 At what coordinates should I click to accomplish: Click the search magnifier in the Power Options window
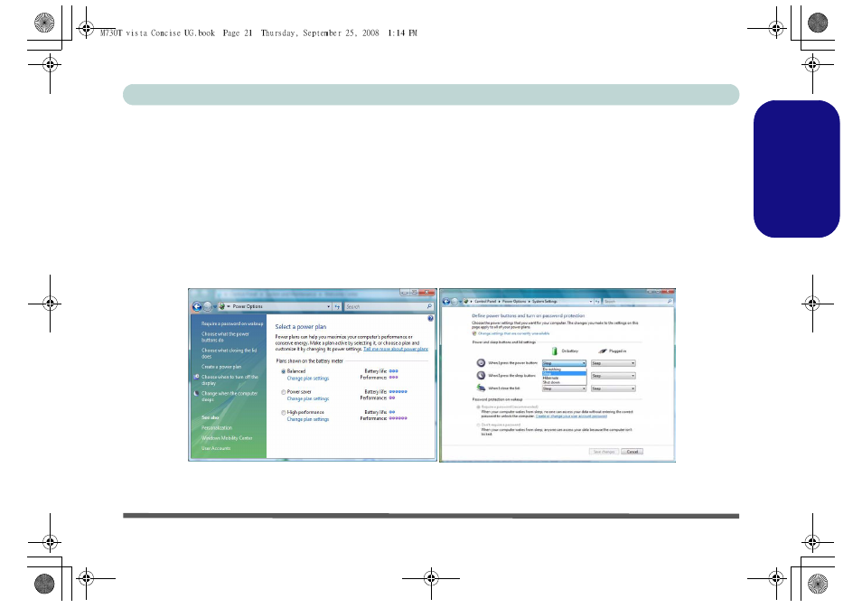[429, 306]
